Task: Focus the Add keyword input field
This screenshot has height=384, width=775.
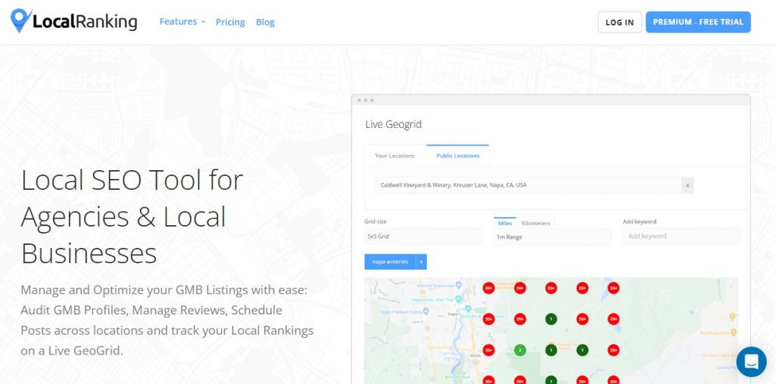Action: coord(681,237)
